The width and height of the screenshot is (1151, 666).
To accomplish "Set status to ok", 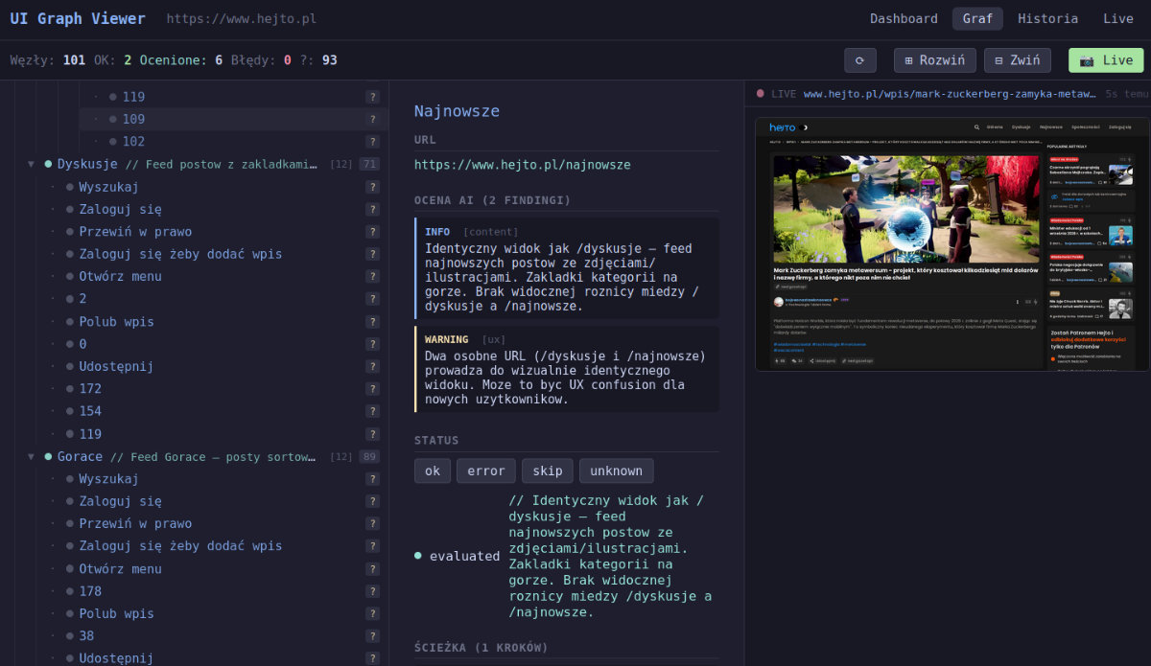I will pos(433,471).
